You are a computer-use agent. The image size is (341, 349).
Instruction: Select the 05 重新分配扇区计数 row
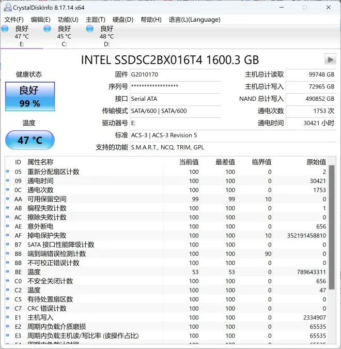coord(166,172)
